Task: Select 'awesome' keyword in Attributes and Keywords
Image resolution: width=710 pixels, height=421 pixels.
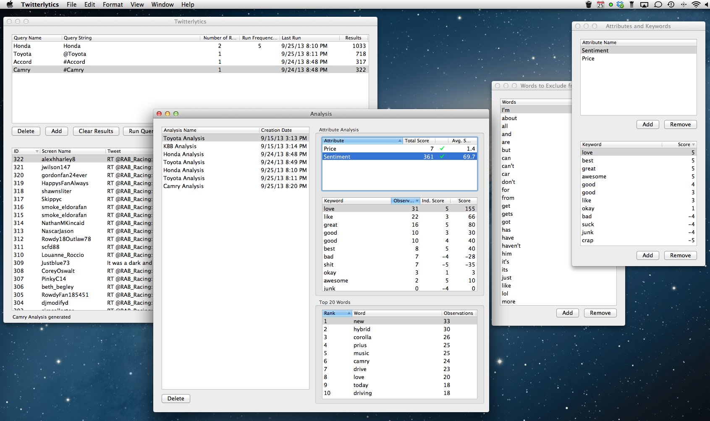Action: (x=639, y=176)
